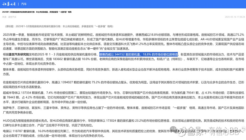This screenshot has height=140, width=246.
Task: Click the phrase AR-HUD领域更呈现国产全产业链
Action: pyautogui.click(x=222, y=39)
